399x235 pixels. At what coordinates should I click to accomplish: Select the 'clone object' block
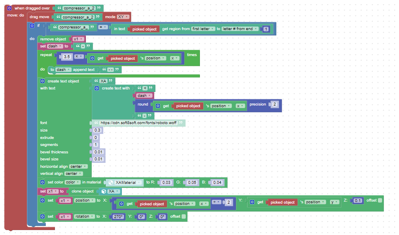tap(83, 191)
